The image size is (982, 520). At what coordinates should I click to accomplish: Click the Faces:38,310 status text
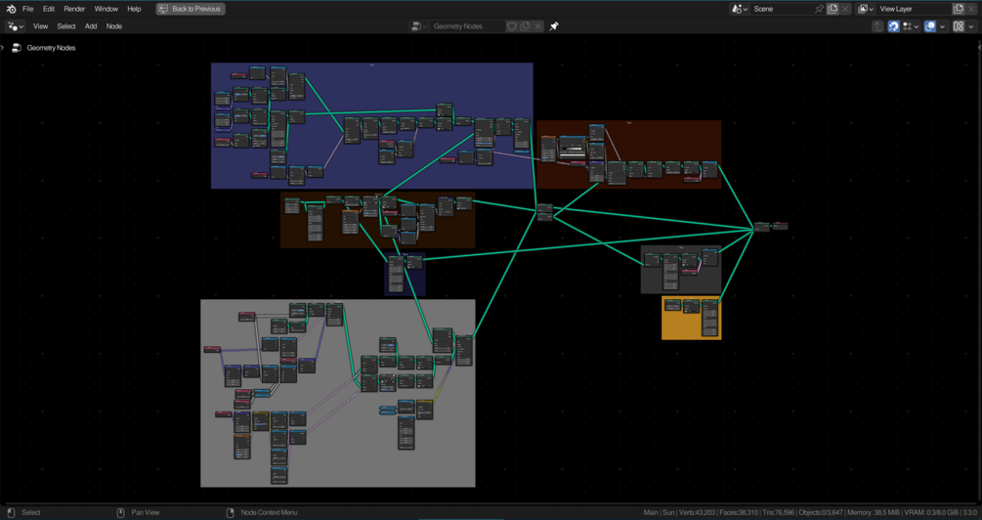coord(739,512)
